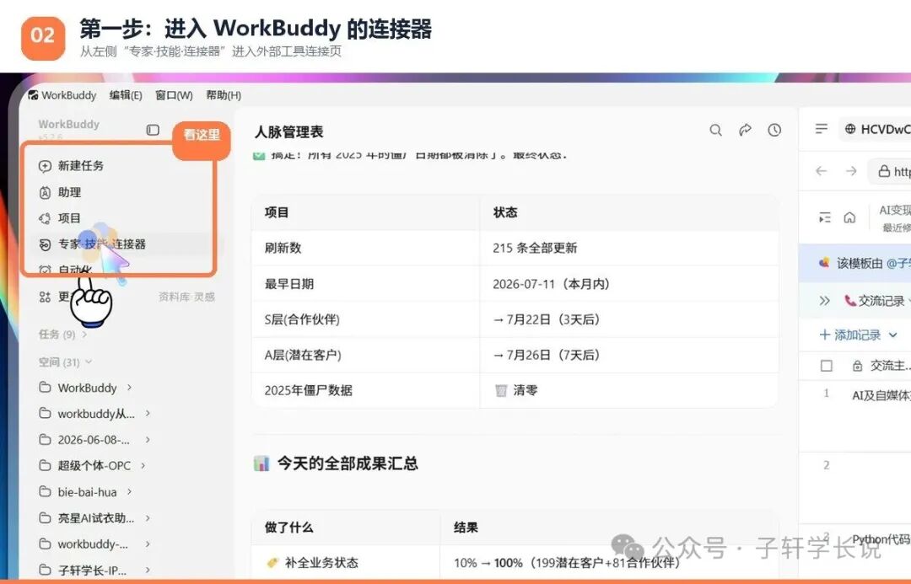Viewport: 911px width, 584px height.
Task: Tick the checkbox in 交流主 header row
Action: (x=826, y=366)
